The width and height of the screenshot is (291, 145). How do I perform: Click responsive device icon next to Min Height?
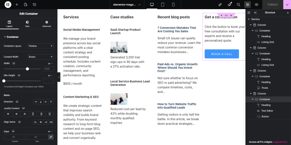pyautogui.click(x=19, y=76)
